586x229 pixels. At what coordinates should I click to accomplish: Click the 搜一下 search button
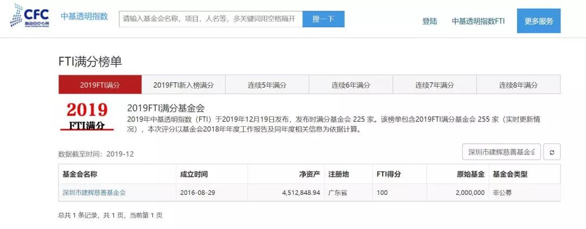pos(323,19)
